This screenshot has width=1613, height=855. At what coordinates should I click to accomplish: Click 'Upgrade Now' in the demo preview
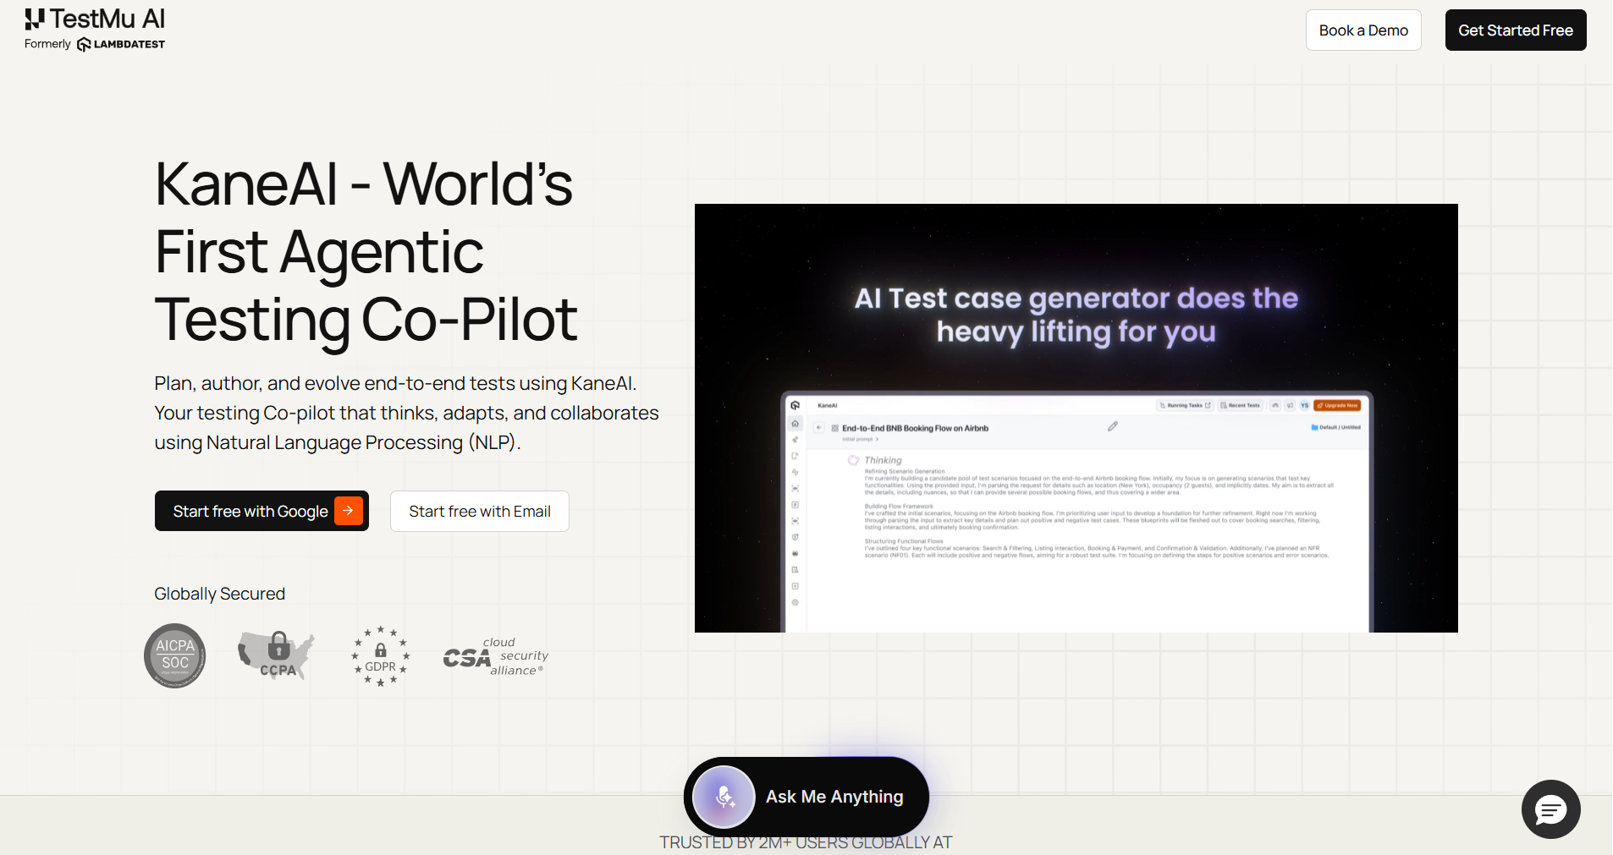1338,405
